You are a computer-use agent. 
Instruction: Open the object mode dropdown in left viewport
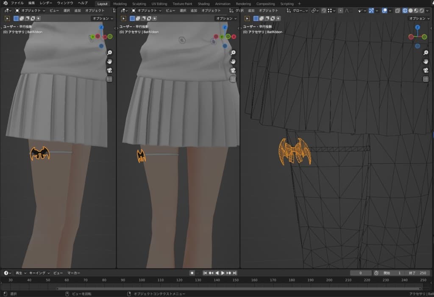pyautogui.click(x=30, y=11)
